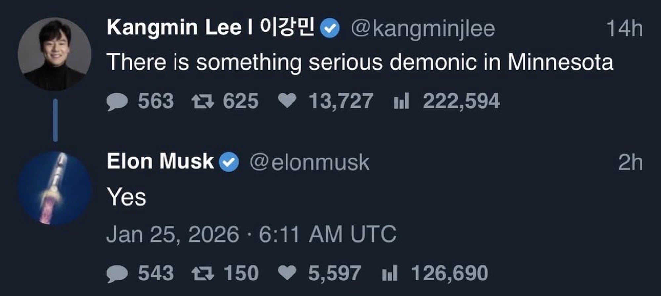
Task: Open view analytics icon on Elon's reply
Action: [390, 273]
